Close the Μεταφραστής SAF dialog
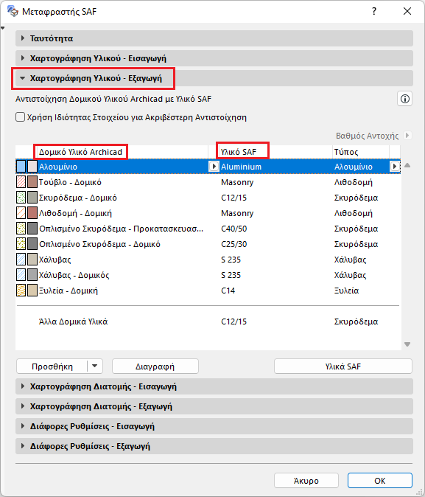 (x=407, y=11)
